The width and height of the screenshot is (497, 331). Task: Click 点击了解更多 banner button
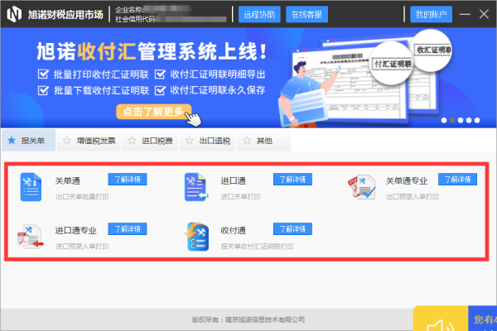point(153,112)
